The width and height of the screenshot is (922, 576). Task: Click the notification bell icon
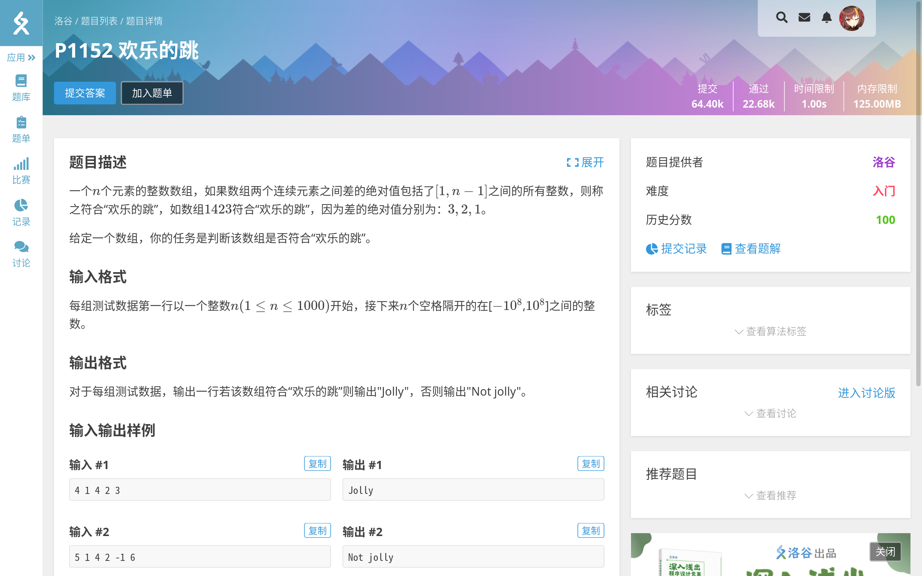[826, 18]
